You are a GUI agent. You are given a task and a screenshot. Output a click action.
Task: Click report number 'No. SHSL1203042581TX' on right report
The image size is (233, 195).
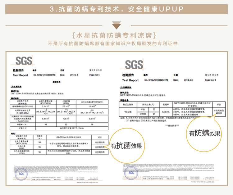[156, 80]
